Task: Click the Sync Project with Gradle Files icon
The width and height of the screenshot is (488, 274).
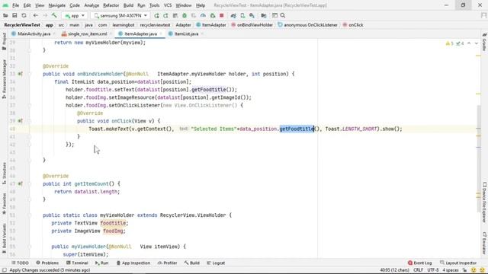Action: coord(233,15)
